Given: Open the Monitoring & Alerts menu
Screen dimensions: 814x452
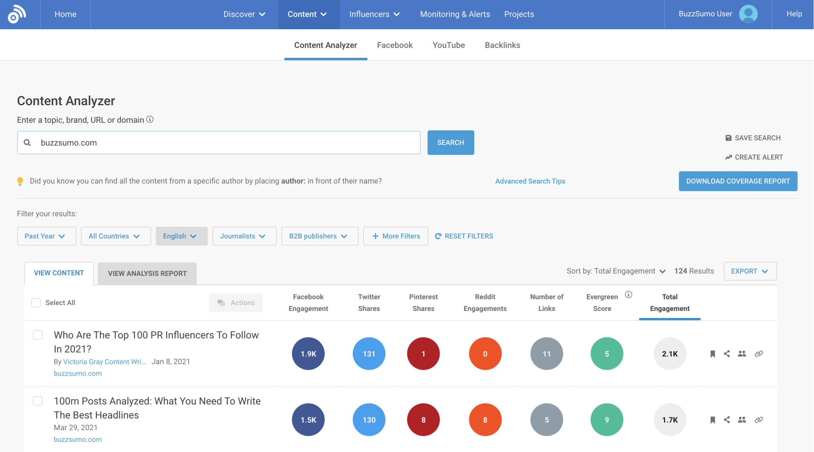Looking at the screenshot, I should (x=455, y=14).
